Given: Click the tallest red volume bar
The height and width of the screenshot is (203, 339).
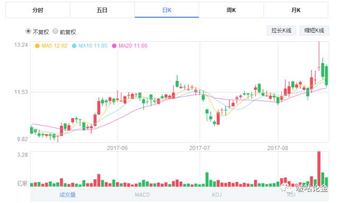Looking at the screenshot, I should pos(319,169).
